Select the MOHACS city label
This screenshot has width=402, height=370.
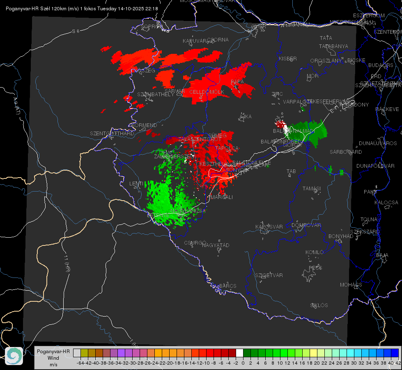point(351,285)
